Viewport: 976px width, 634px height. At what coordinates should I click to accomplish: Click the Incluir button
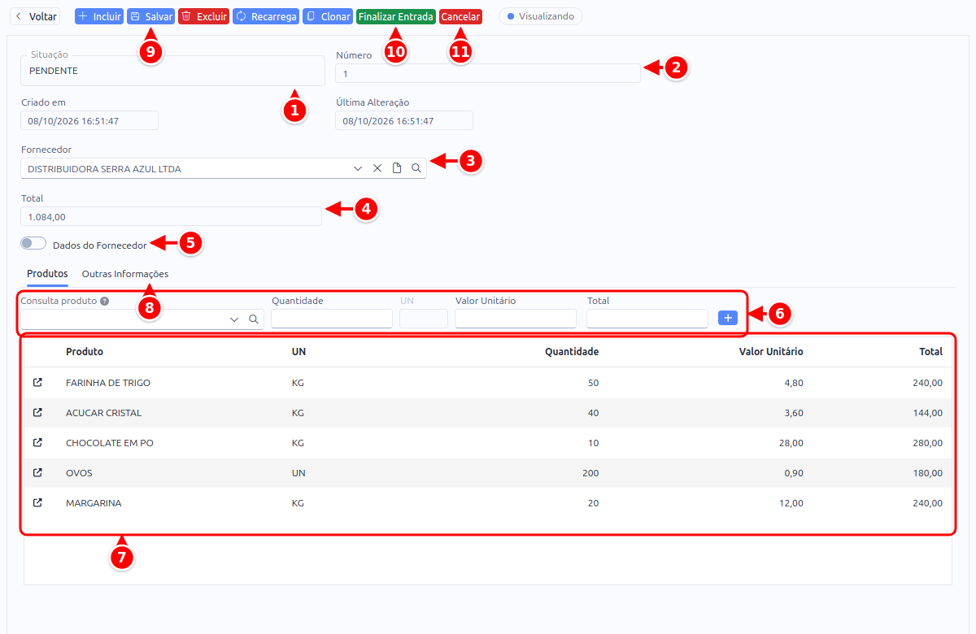pyautogui.click(x=99, y=16)
